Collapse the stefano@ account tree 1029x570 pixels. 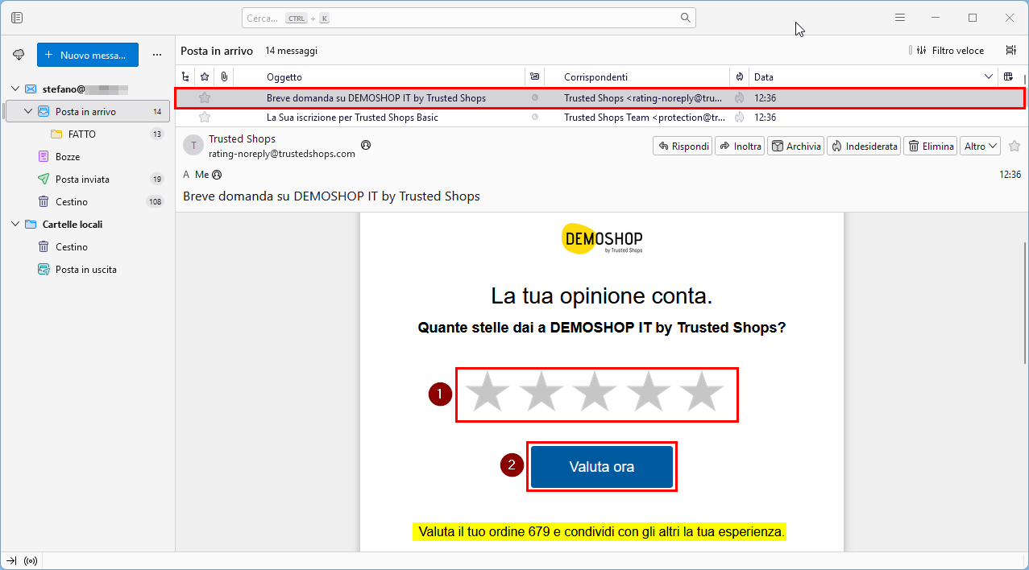click(x=15, y=89)
